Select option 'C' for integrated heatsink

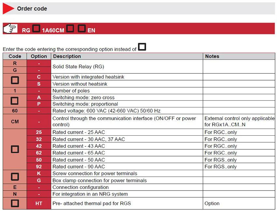coord(39,77)
